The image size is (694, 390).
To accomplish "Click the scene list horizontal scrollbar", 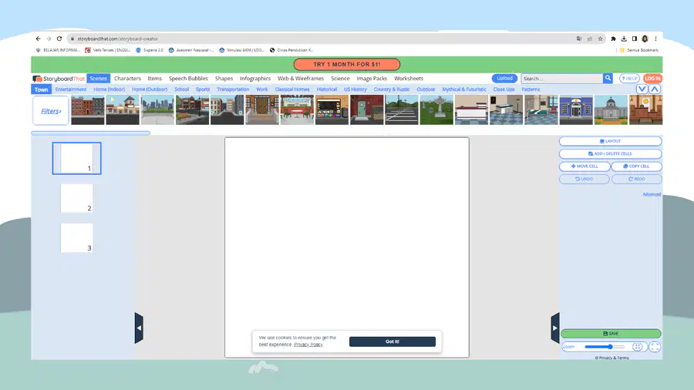I will 91,133.
